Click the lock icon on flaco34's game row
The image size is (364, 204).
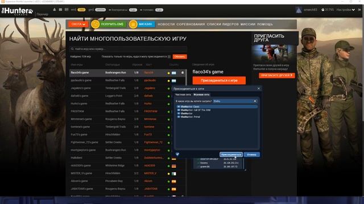click(183, 73)
